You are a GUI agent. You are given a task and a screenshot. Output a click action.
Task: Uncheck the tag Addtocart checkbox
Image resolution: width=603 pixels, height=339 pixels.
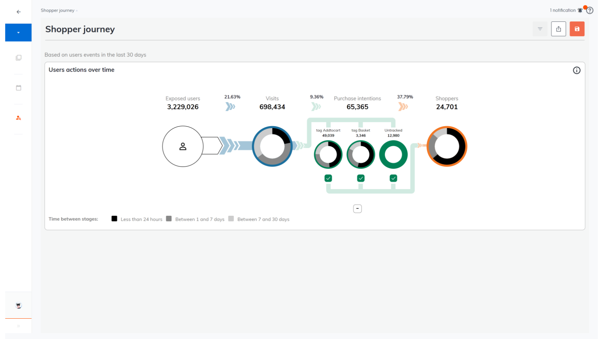(328, 178)
